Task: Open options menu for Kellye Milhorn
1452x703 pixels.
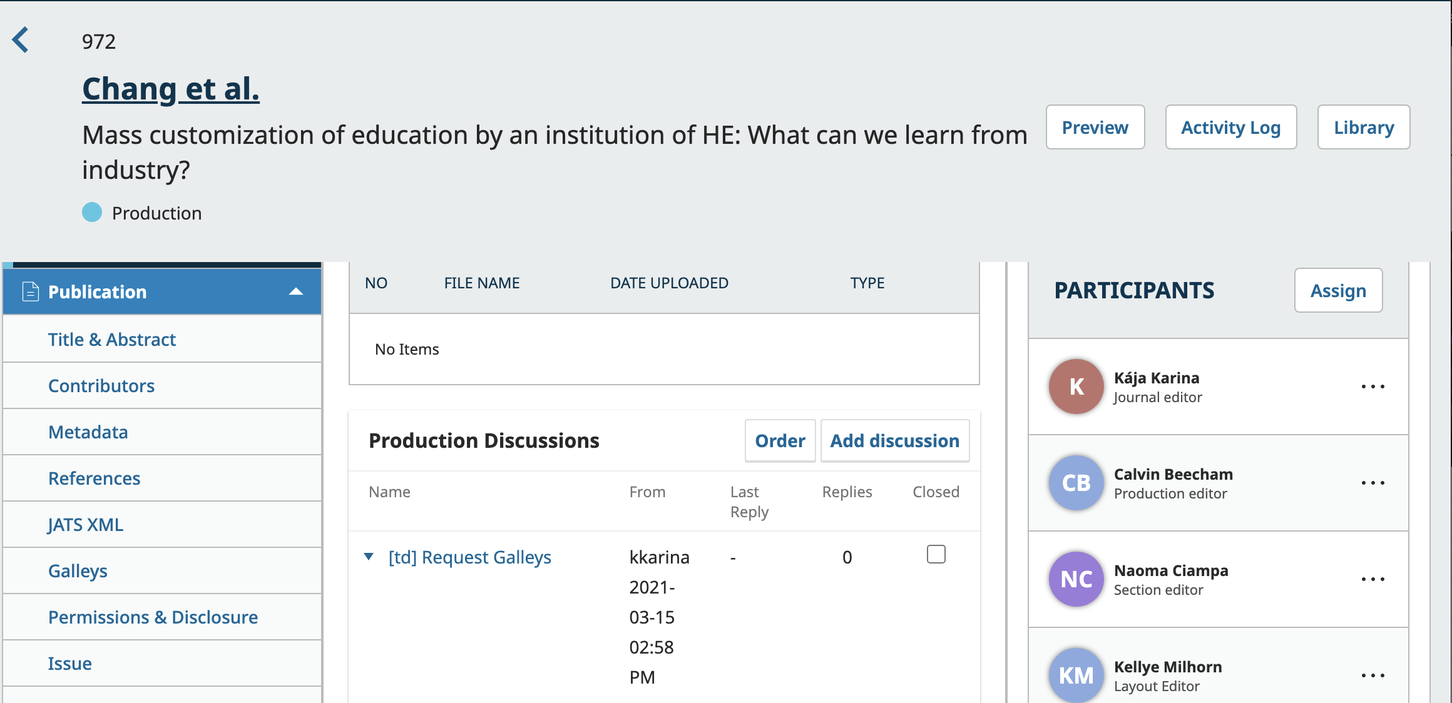Action: click(x=1373, y=676)
